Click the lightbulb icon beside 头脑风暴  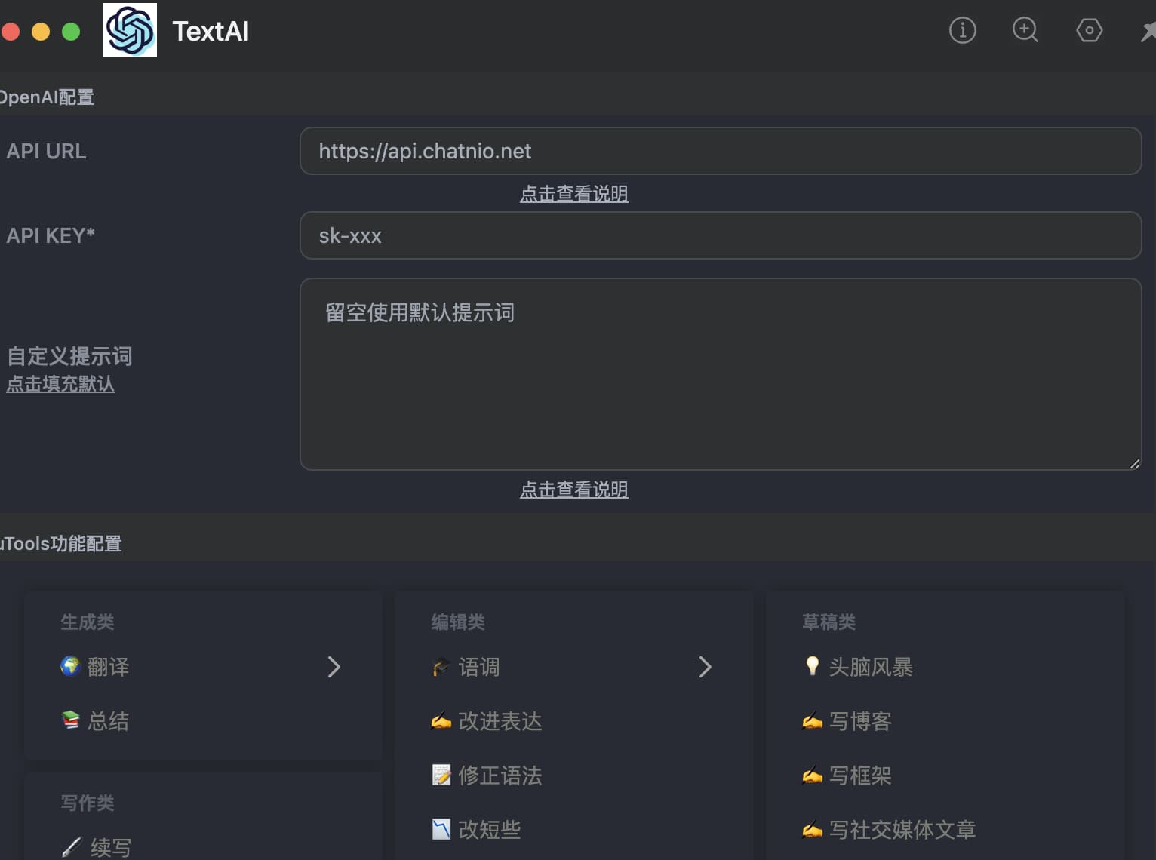(812, 666)
